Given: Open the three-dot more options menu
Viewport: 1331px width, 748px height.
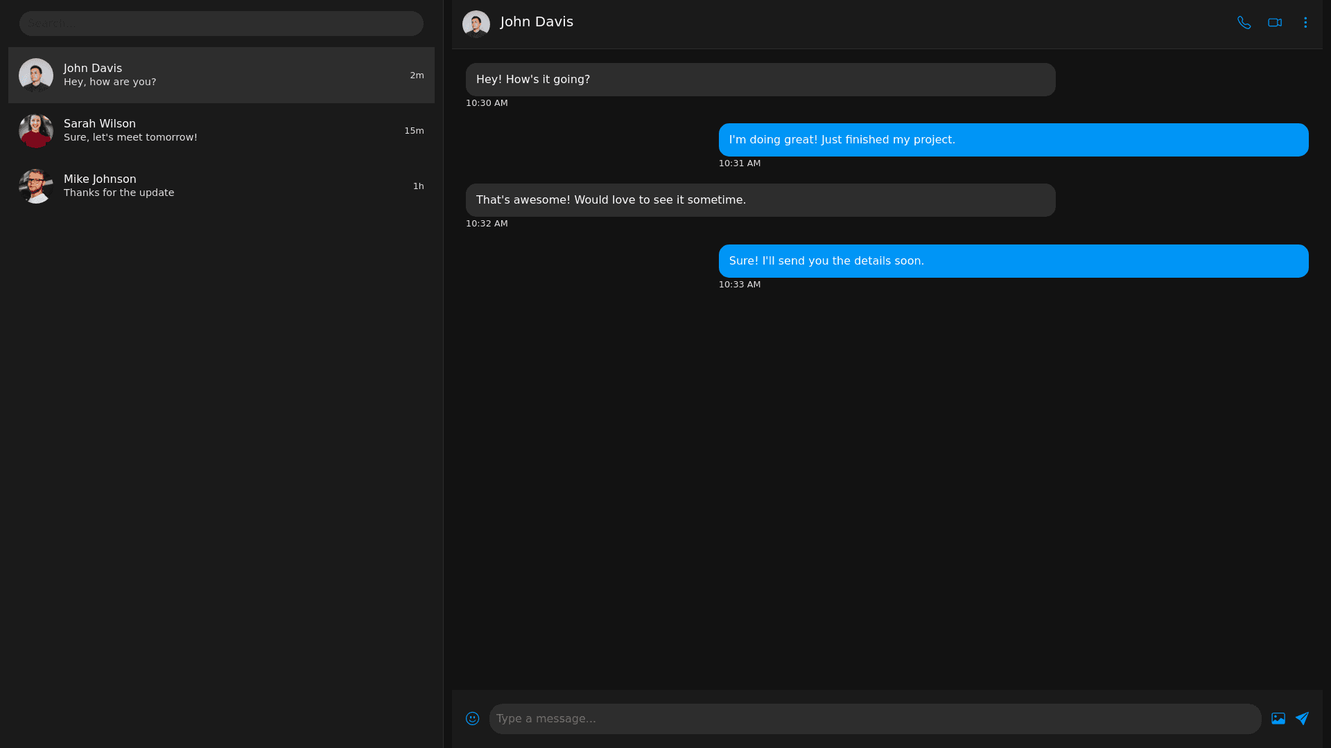Looking at the screenshot, I should 1305,23.
